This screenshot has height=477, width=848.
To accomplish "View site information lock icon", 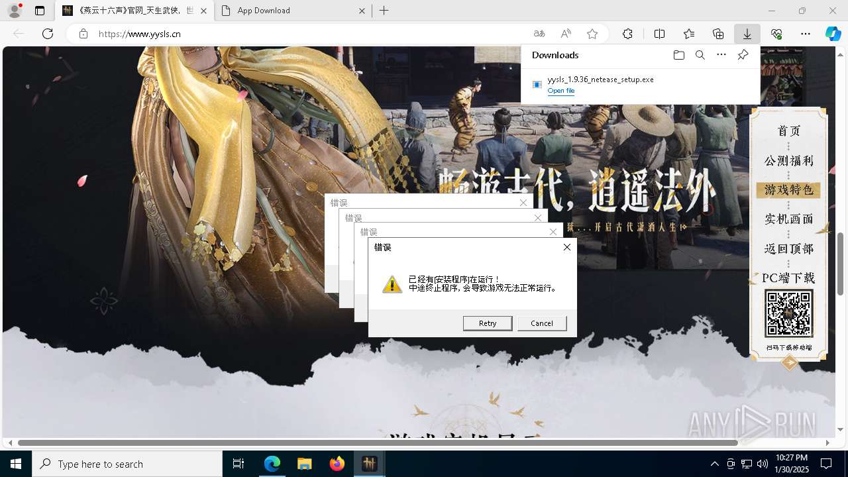I will tap(83, 34).
